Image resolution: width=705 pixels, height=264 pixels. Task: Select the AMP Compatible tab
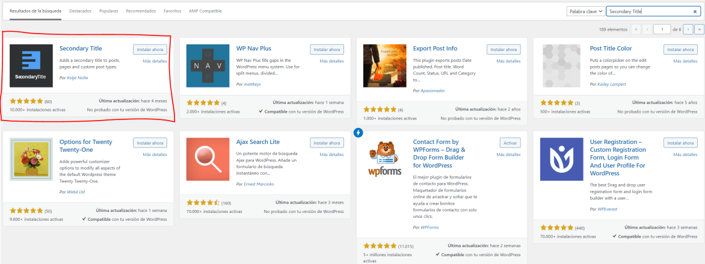(206, 11)
